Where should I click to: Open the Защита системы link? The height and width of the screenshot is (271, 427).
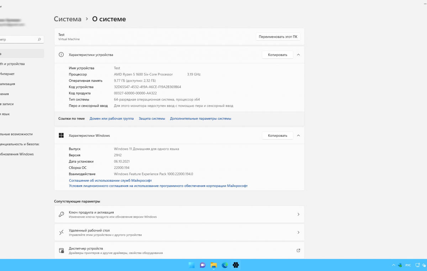(152, 119)
